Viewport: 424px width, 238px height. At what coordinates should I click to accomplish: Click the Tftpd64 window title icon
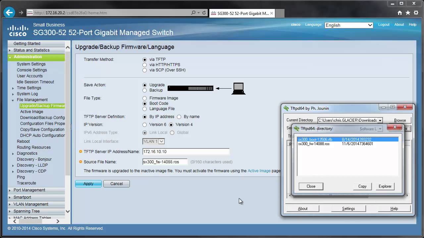click(x=287, y=108)
